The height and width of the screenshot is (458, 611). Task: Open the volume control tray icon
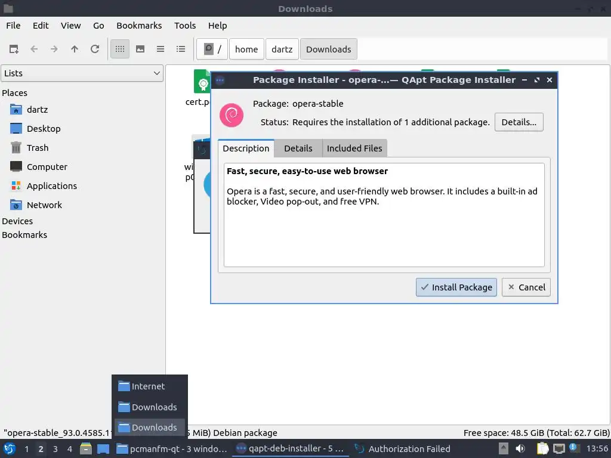(x=520, y=448)
